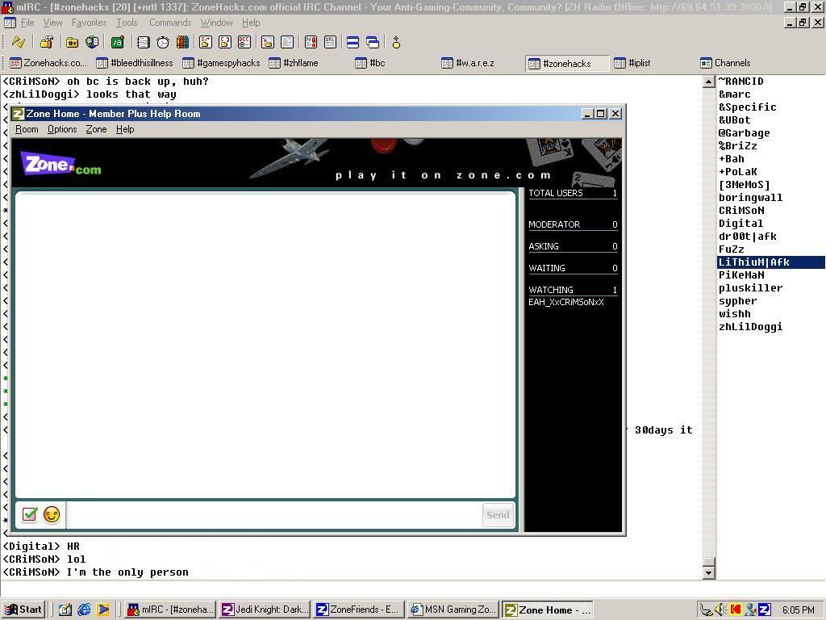Switch to the #bleedthisillness channel tab
826x620 pixels.
click(135, 63)
